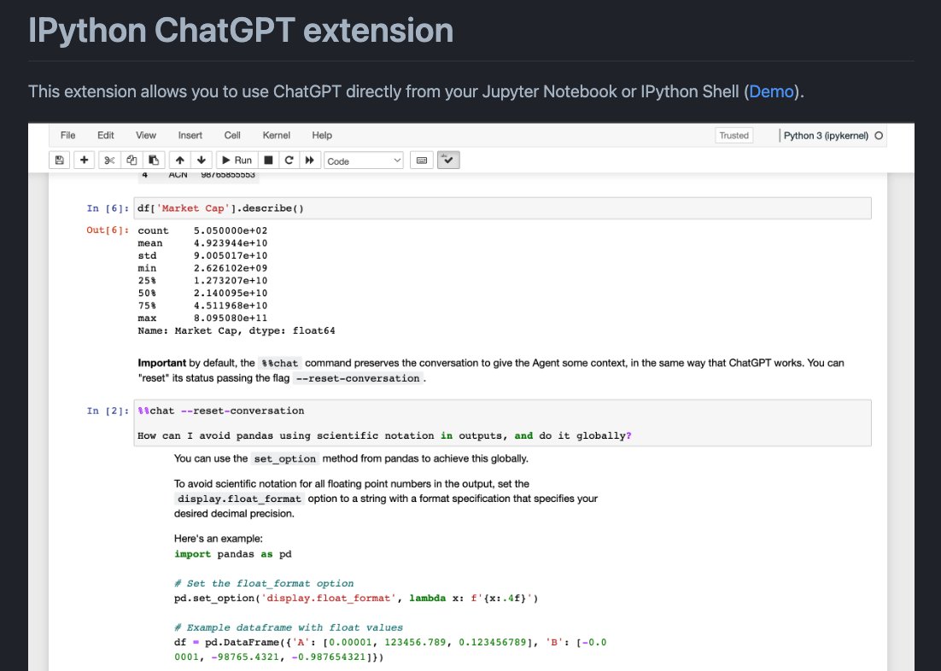Click the 50% 2.140095e+10 output row

point(202,293)
